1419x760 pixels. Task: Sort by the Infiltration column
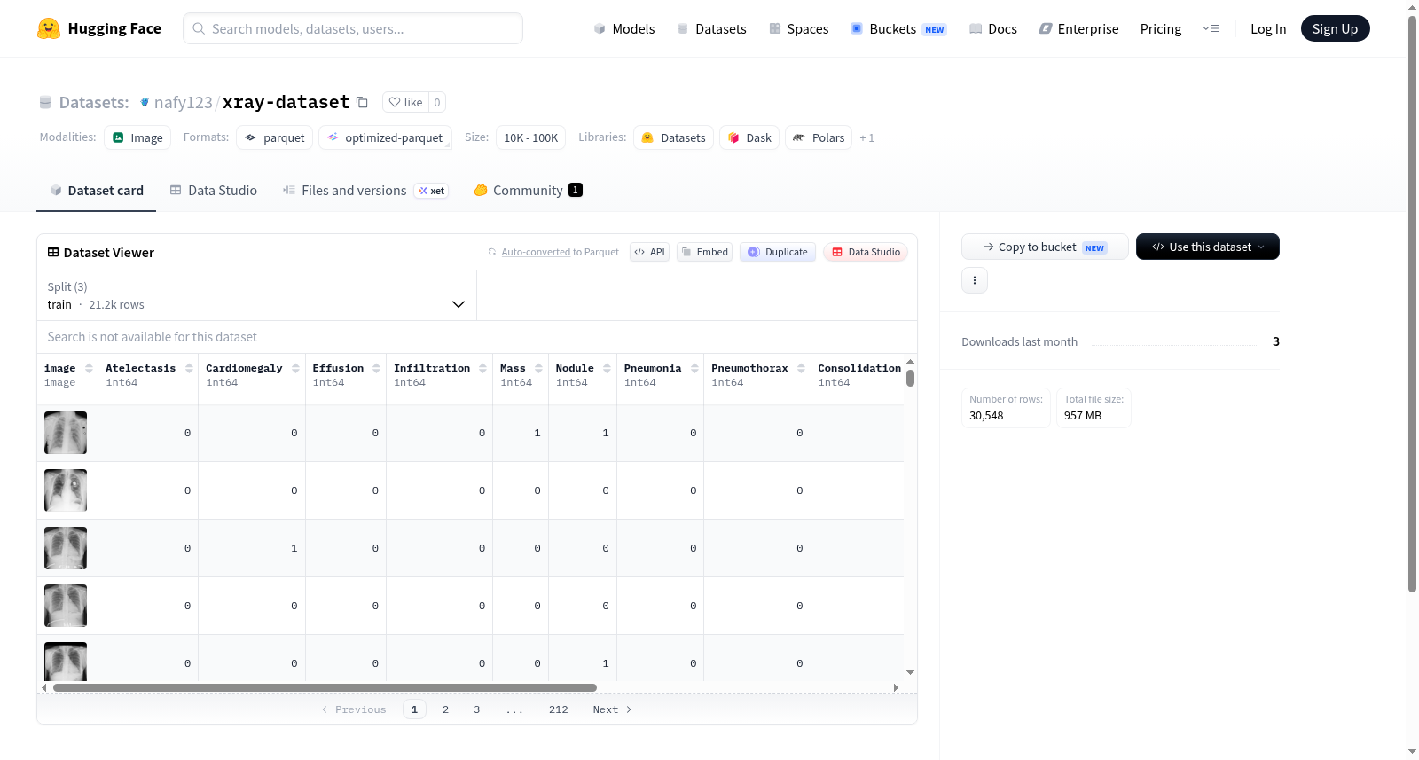(x=482, y=368)
